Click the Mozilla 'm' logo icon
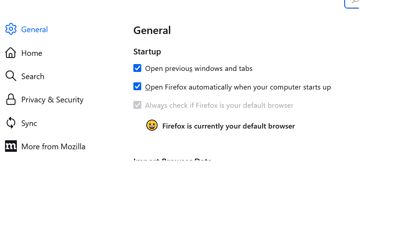Image resolution: width=413 pixels, height=232 pixels. (11, 146)
